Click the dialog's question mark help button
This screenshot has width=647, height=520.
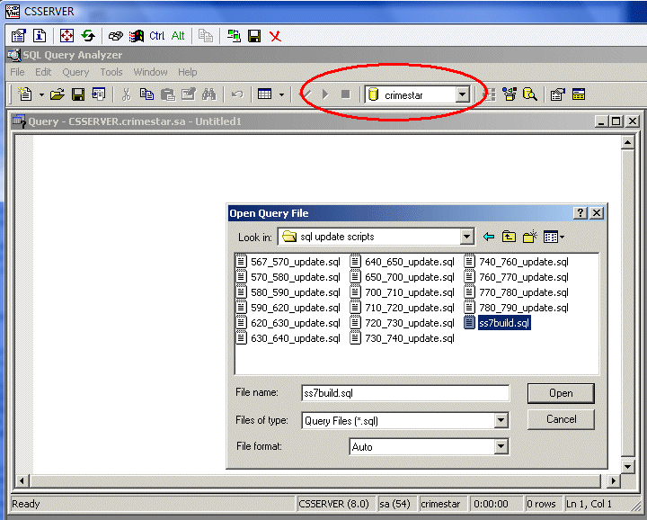[x=581, y=213]
